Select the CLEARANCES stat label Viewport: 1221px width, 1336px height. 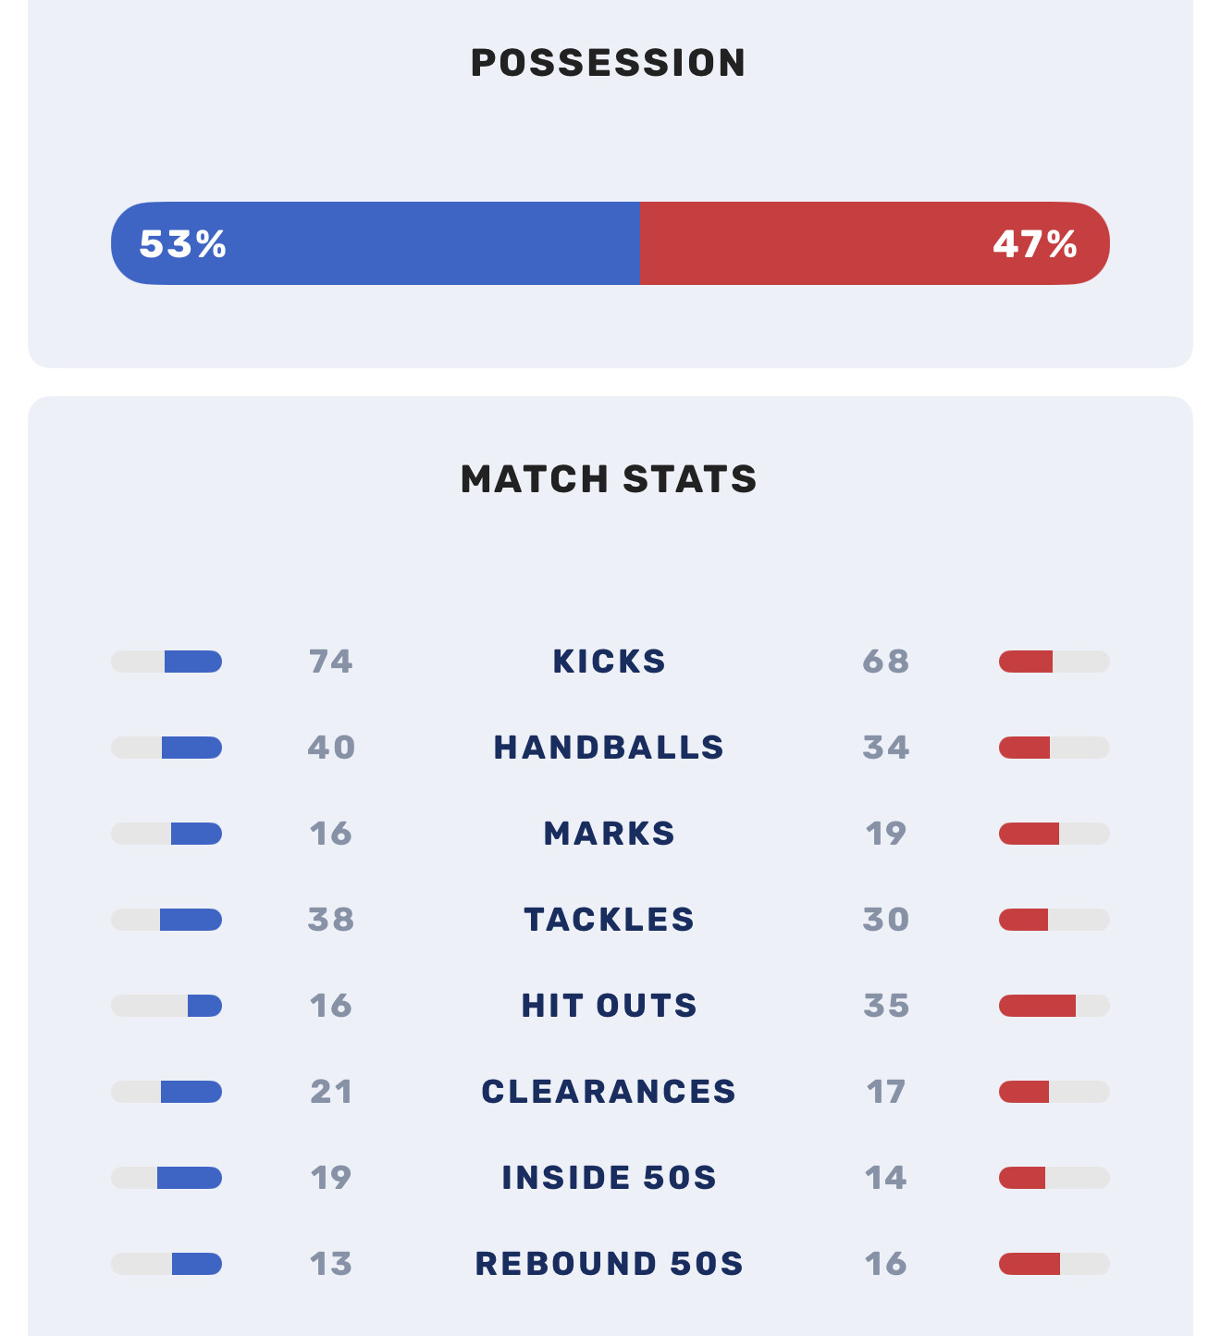[609, 1092]
